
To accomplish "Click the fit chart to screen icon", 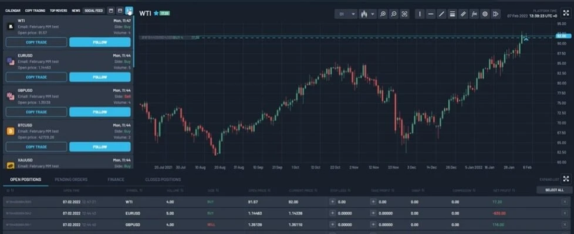I will (x=404, y=14).
